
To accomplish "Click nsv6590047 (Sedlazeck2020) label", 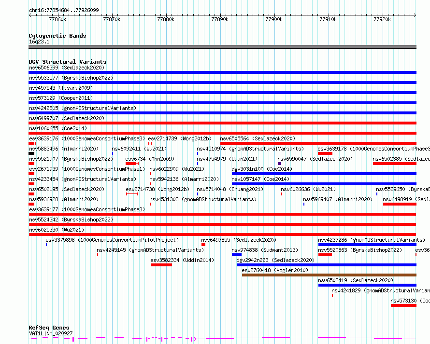I will (315, 159).
